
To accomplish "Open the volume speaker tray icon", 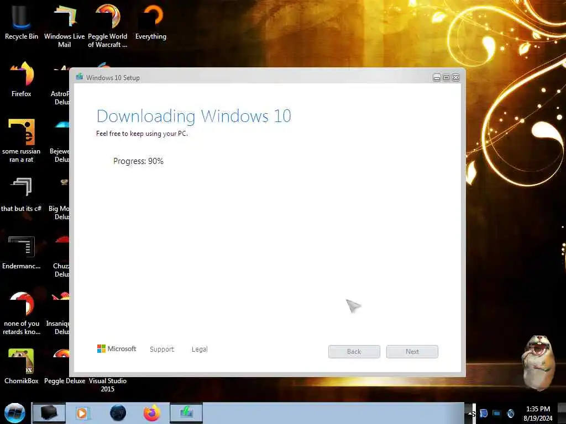I will [511, 414].
